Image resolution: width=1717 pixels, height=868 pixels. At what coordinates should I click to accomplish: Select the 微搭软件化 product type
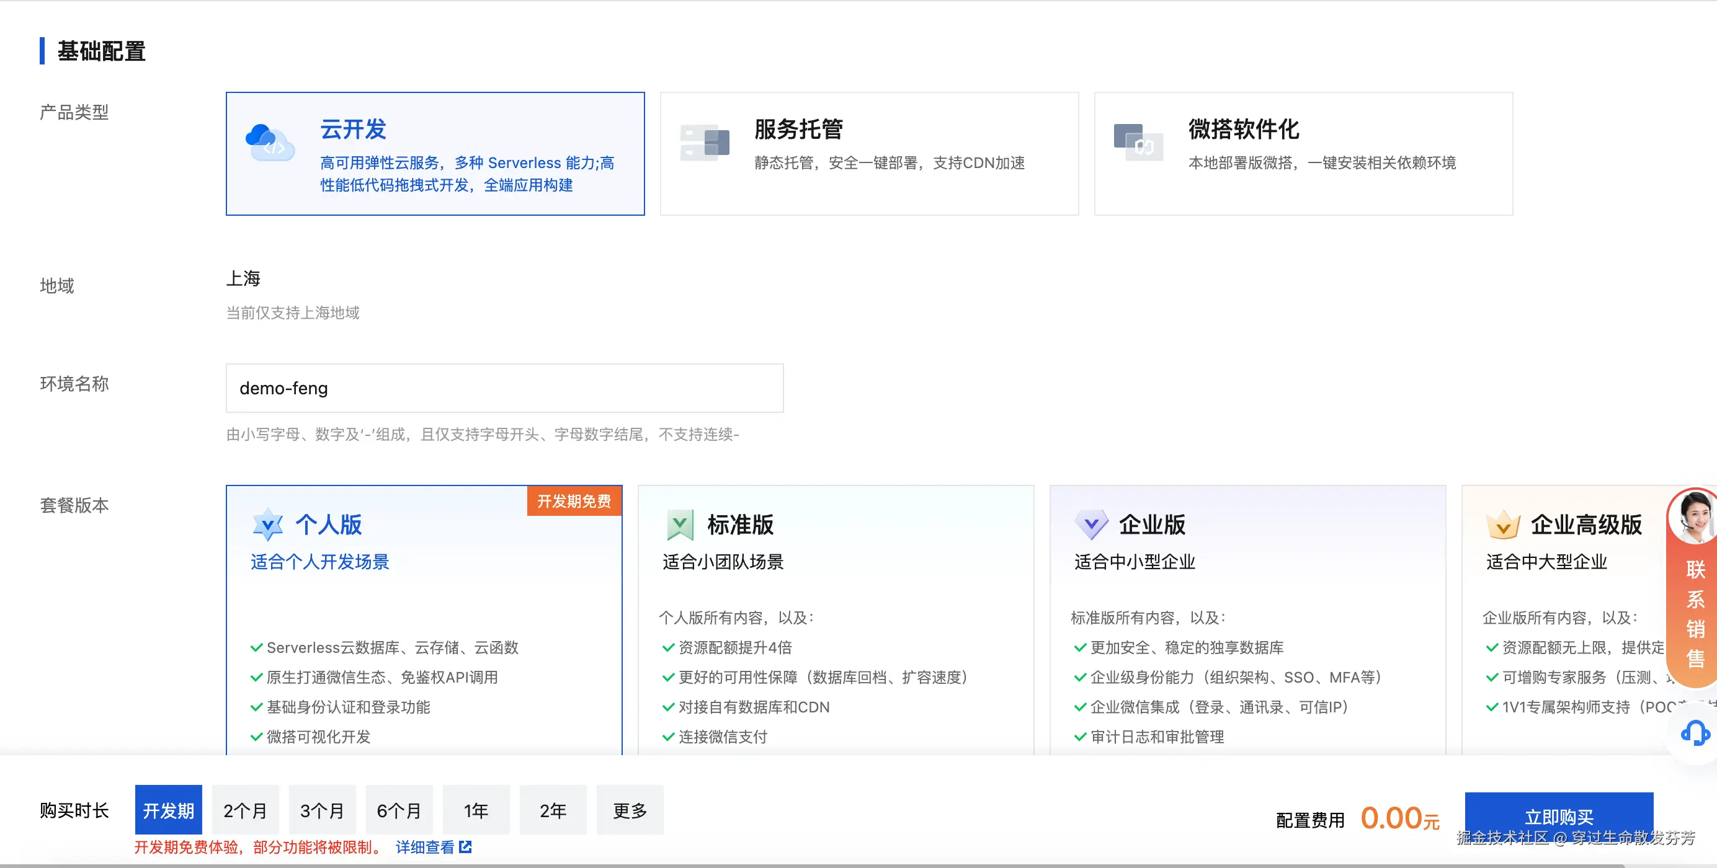tap(1303, 153)
